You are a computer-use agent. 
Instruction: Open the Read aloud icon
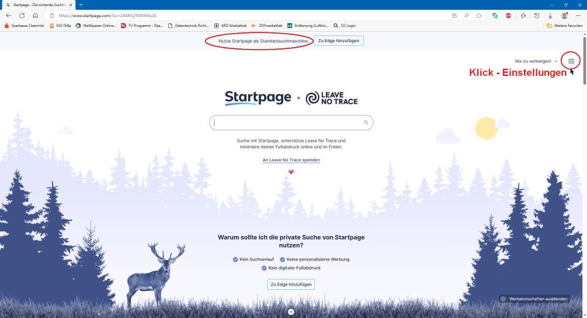pyautogui.click(x=467, y=16)
